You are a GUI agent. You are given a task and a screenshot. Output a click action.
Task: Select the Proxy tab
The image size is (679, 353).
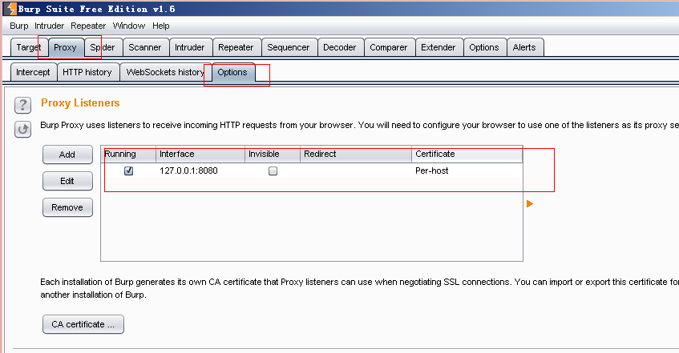click(x=66, y=47)
